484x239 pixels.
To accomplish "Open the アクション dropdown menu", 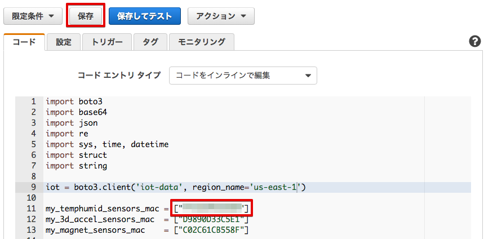I will click(221, 16).
